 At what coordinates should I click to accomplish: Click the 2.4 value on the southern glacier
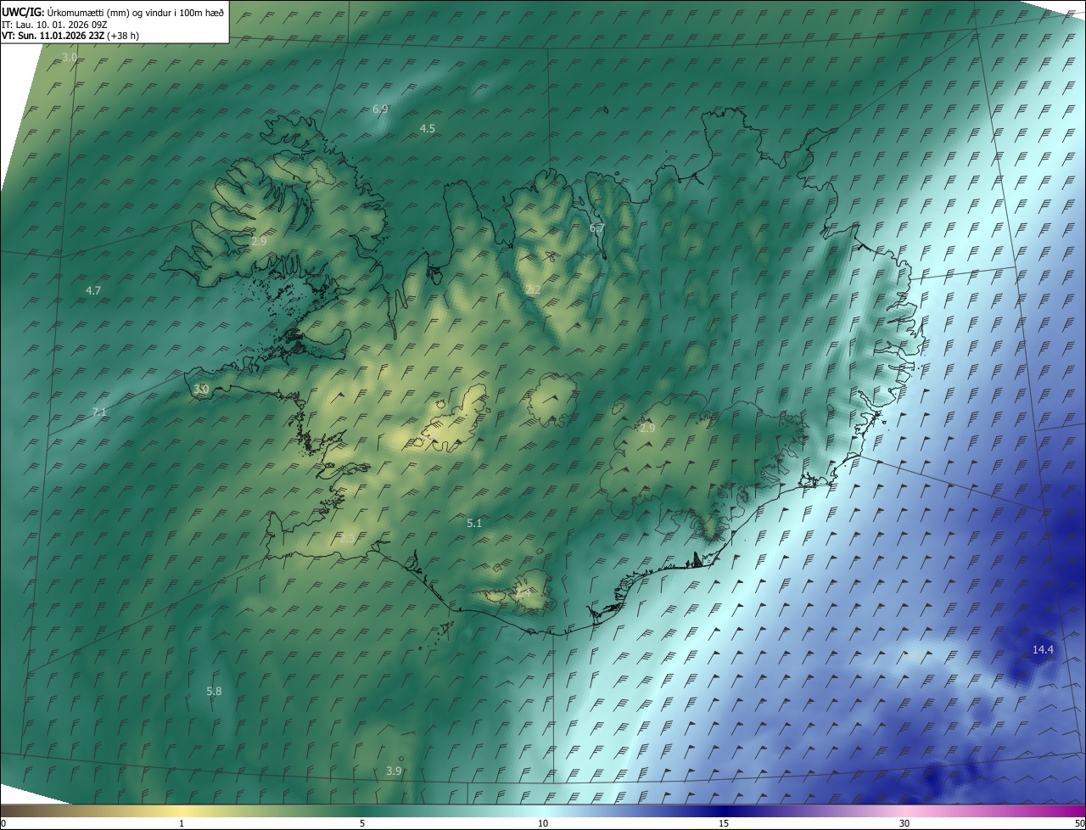coord(523,593)
